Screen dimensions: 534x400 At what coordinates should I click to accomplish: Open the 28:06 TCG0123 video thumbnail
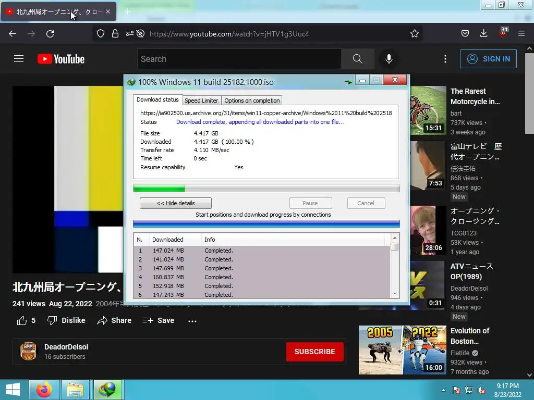[x=428, y=230]
